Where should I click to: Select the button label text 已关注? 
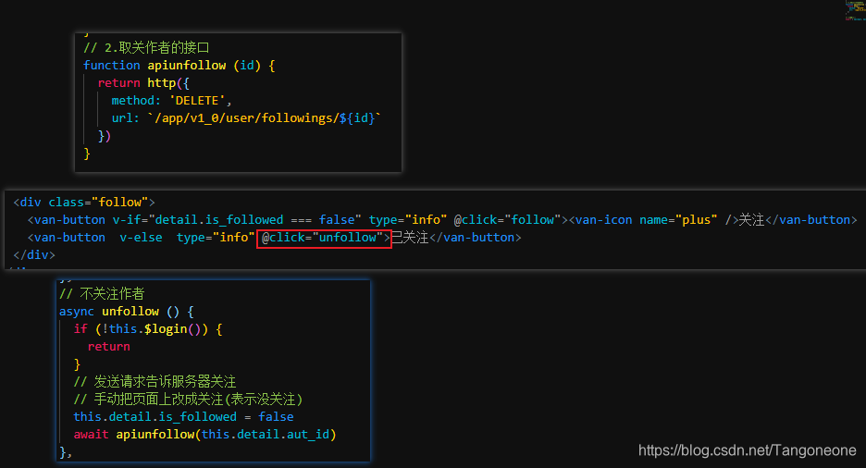pos(410,238)
